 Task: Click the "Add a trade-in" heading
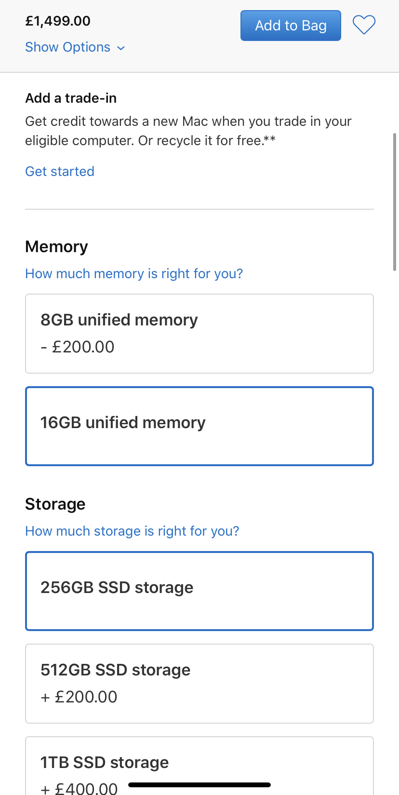71,98
